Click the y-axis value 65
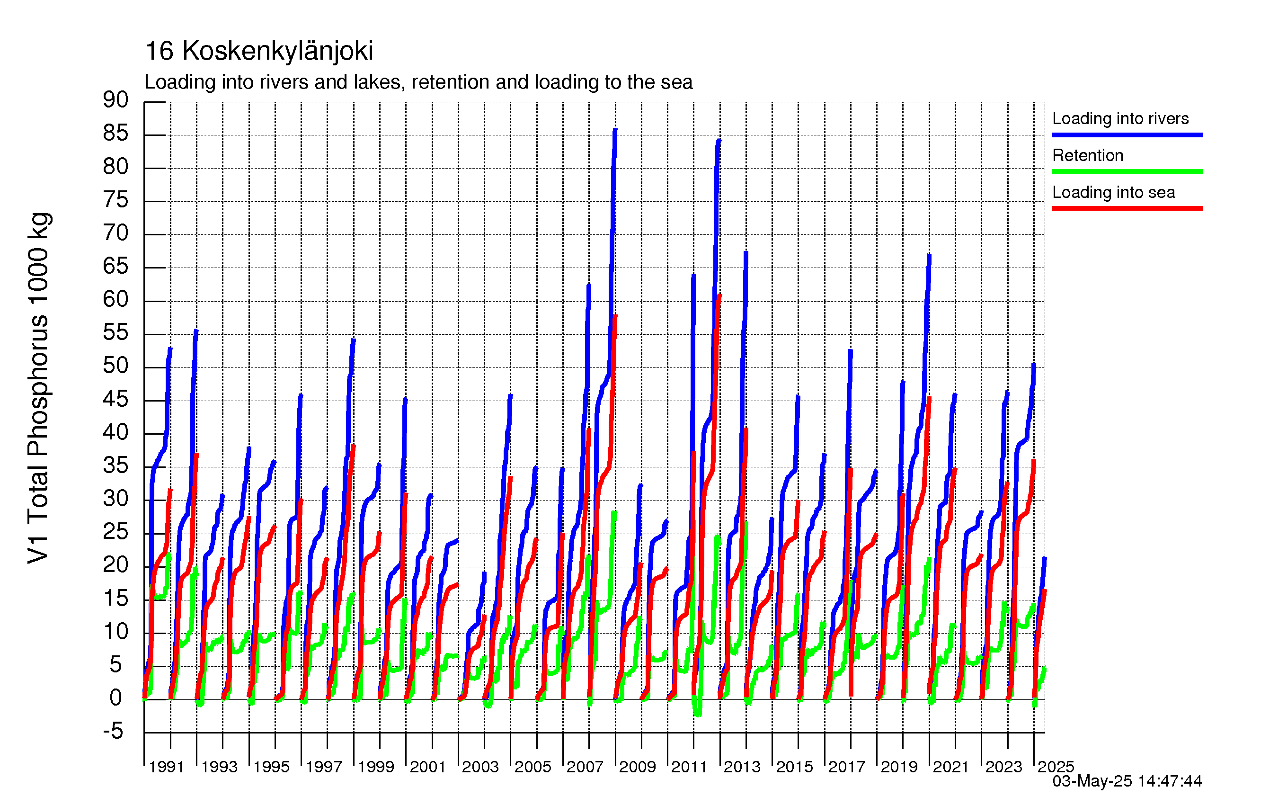 tap(115, 266)
